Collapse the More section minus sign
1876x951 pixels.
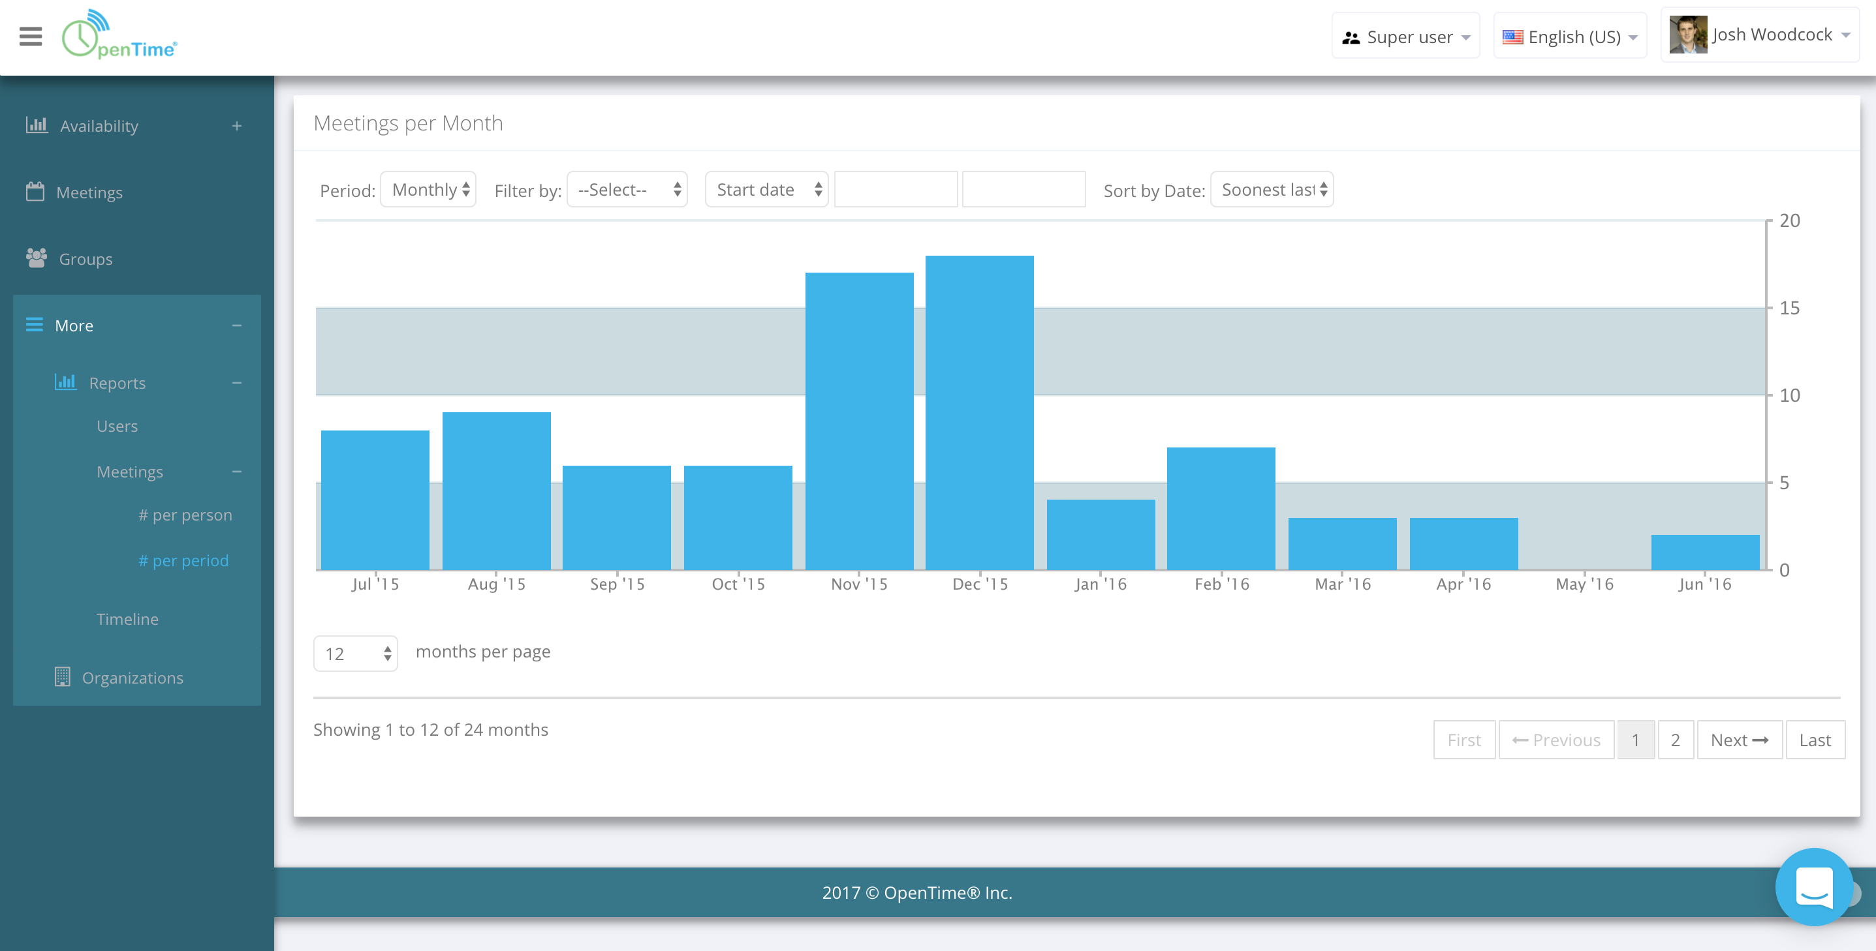237,325
